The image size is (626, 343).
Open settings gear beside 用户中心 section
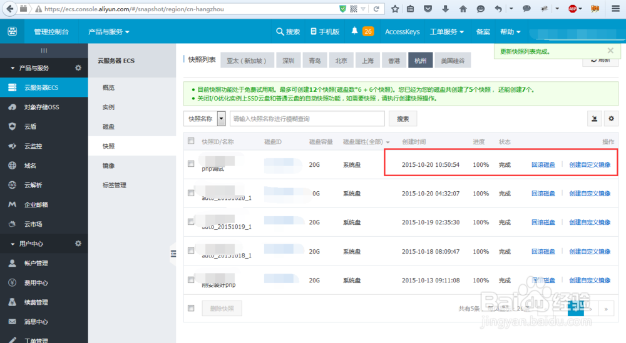tap(78, 244)
